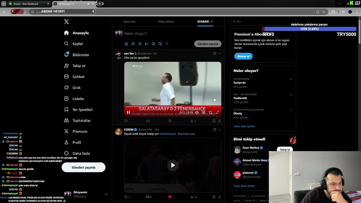
Task: Open the ATABARI tab dropdown
Action: 205,21
